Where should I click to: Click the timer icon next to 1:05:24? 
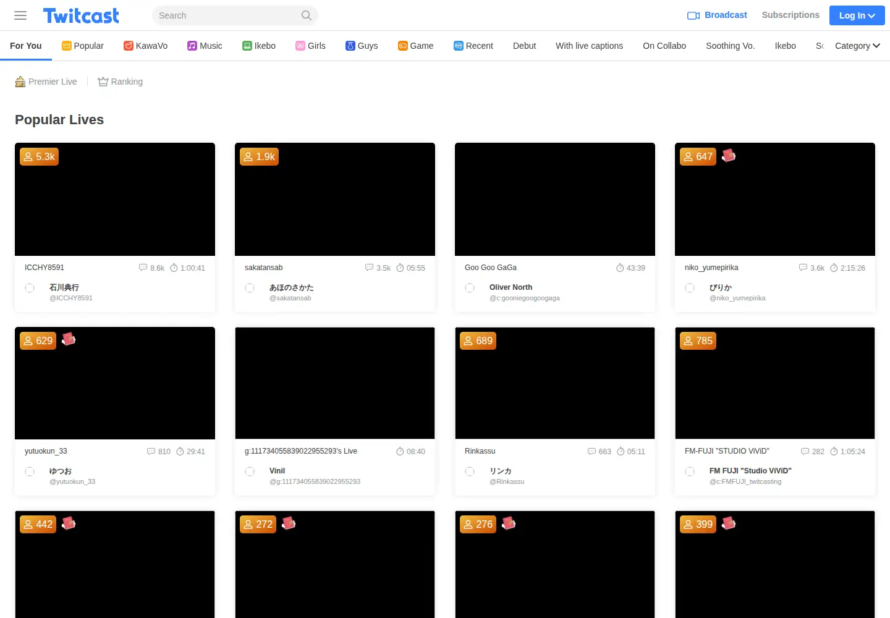pos(834,451)
